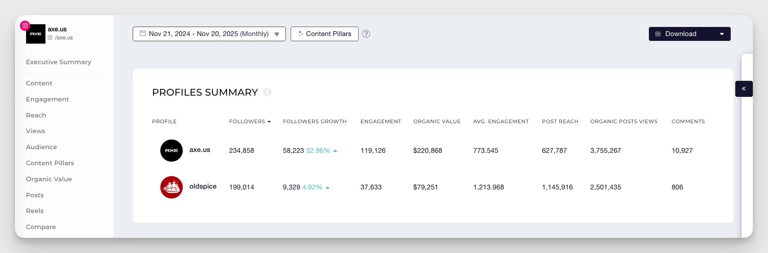Click the Download button

[x=680, y=34]
